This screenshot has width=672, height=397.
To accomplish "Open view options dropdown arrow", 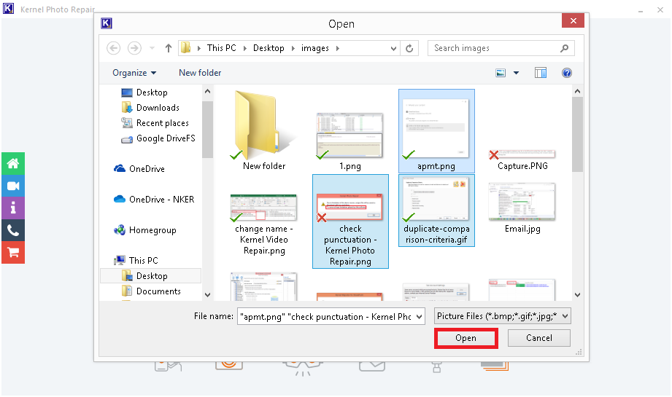I will [x=516, y=73].
